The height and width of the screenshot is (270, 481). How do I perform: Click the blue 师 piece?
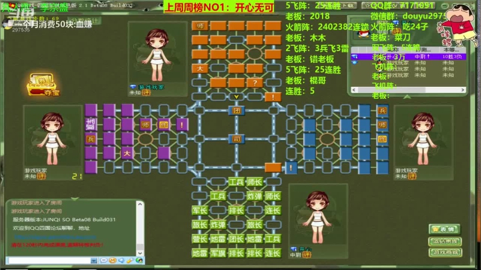point(382,125)
